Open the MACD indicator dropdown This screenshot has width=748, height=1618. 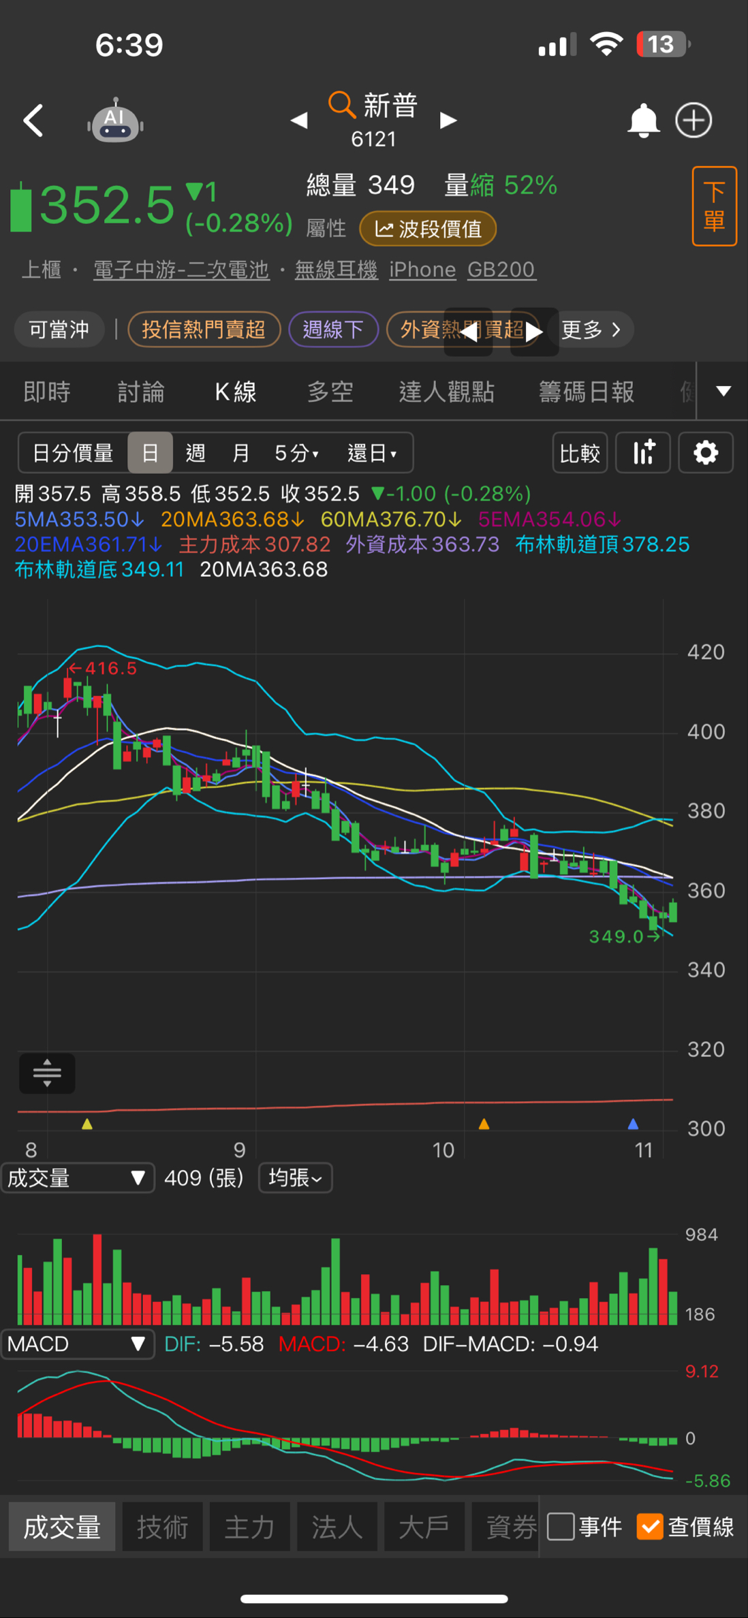(x=78, y=1344)
